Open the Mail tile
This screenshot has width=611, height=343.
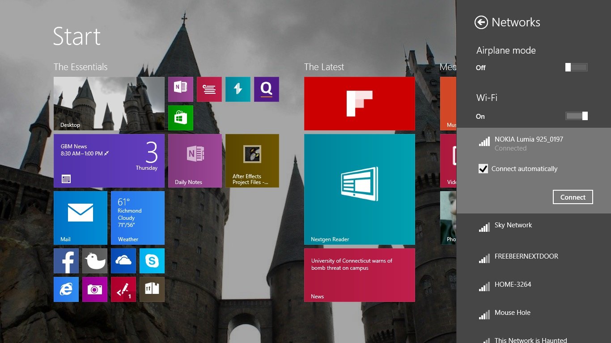point(81,218)
